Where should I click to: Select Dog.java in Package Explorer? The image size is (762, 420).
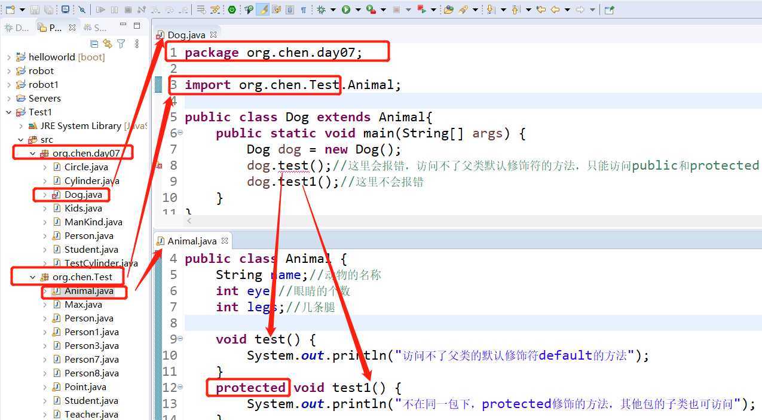click(83, 195)
